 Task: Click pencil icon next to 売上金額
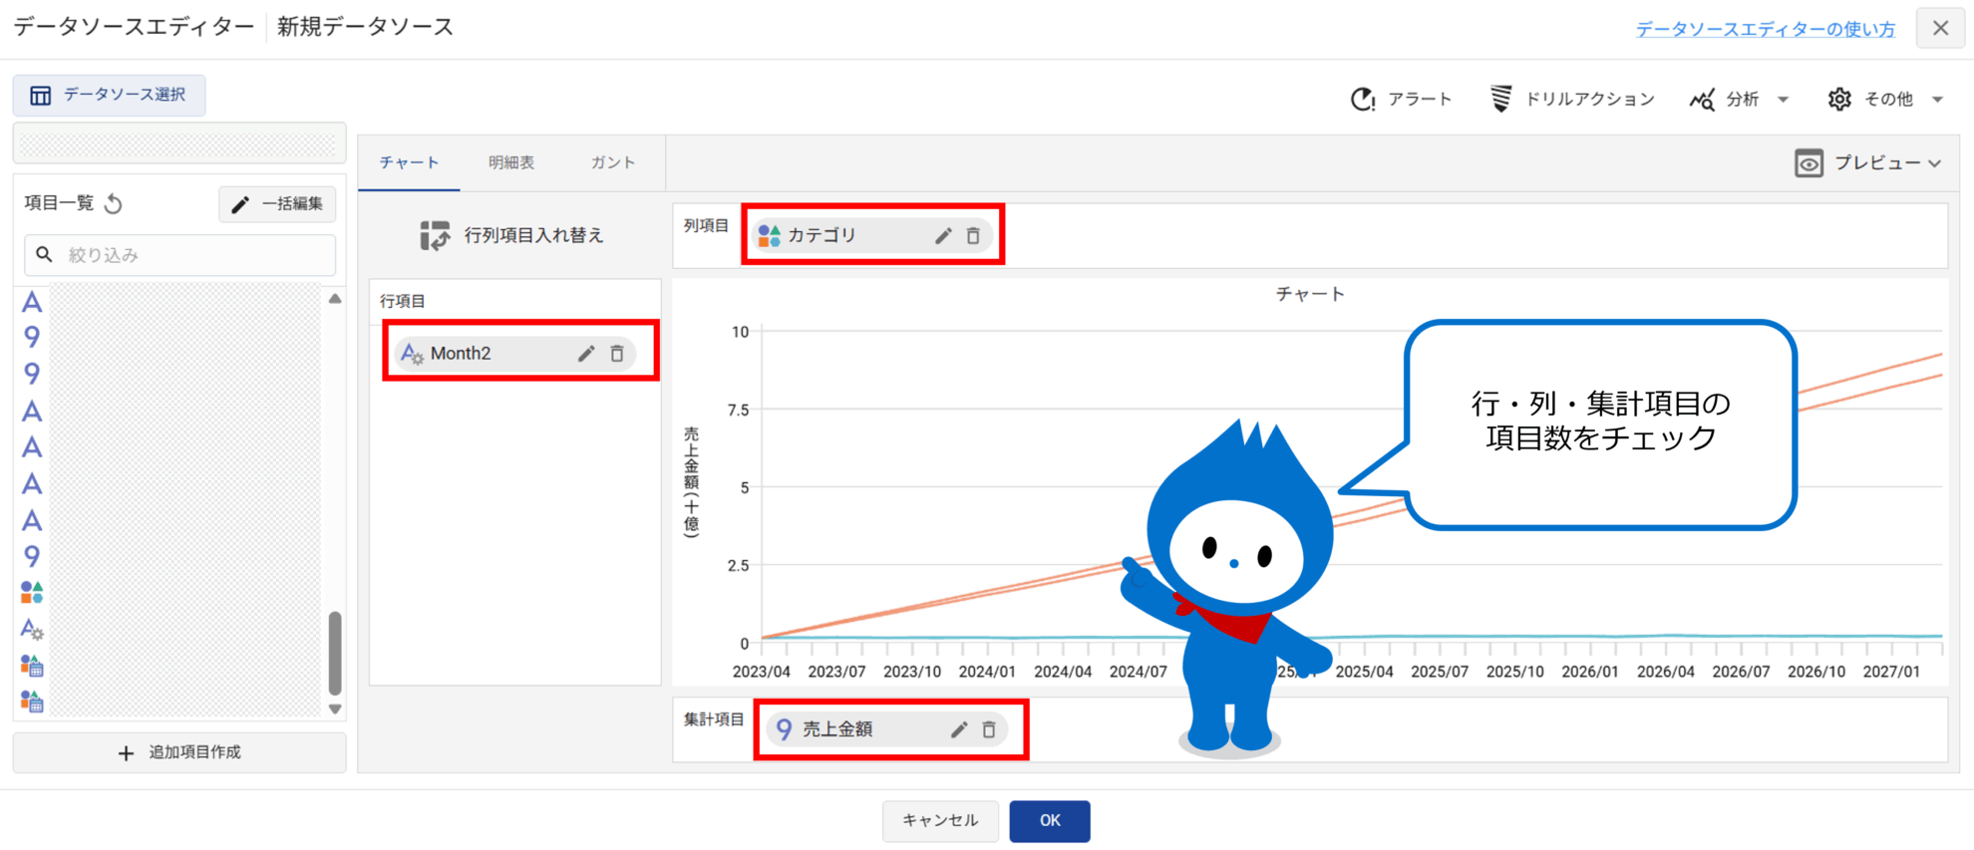tap(958, 729)
